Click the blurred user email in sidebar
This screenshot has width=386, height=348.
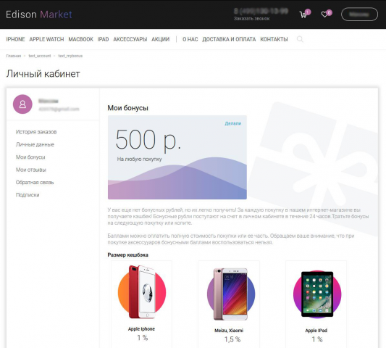point(59,109)
